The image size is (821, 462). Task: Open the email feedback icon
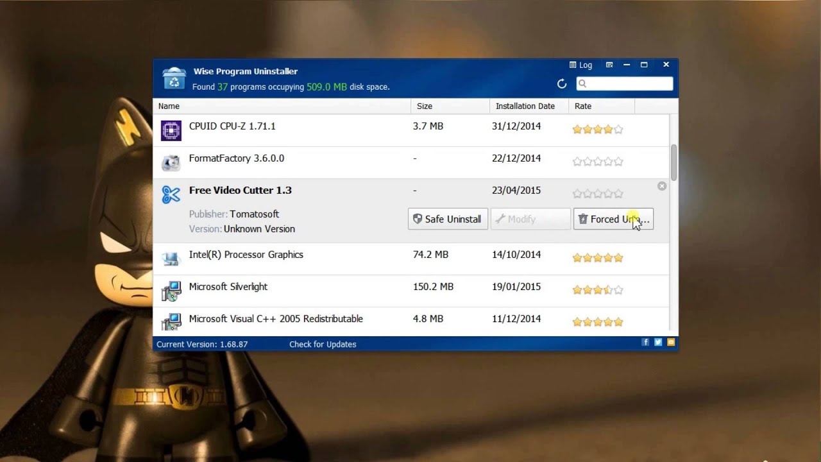[671, 343]
